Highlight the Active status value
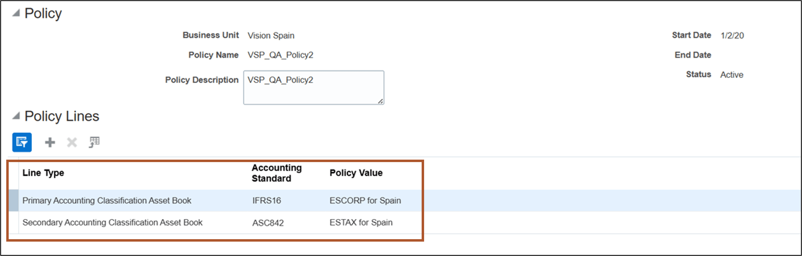The width and height of the screenshot is (802, 256). (x=732, y=75)
